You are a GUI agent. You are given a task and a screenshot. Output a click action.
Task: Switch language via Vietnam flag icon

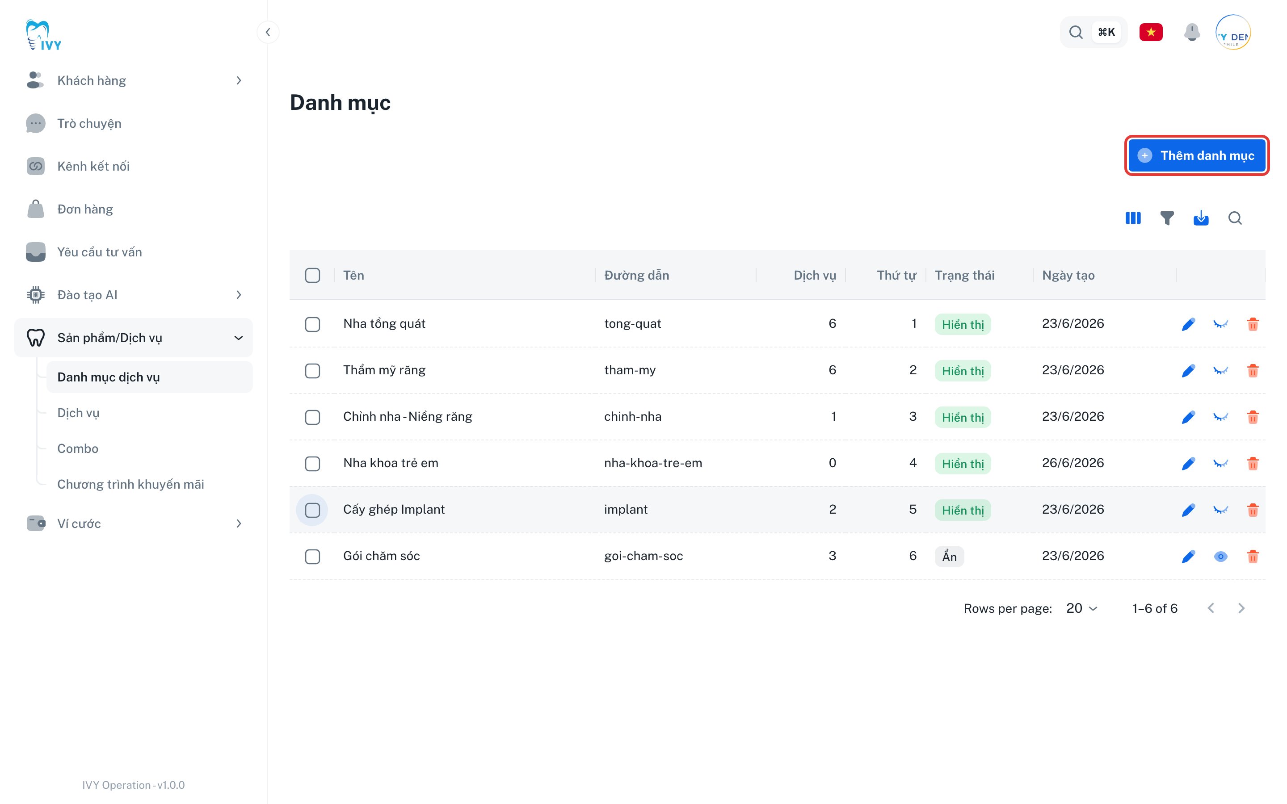coord(1151,32)
